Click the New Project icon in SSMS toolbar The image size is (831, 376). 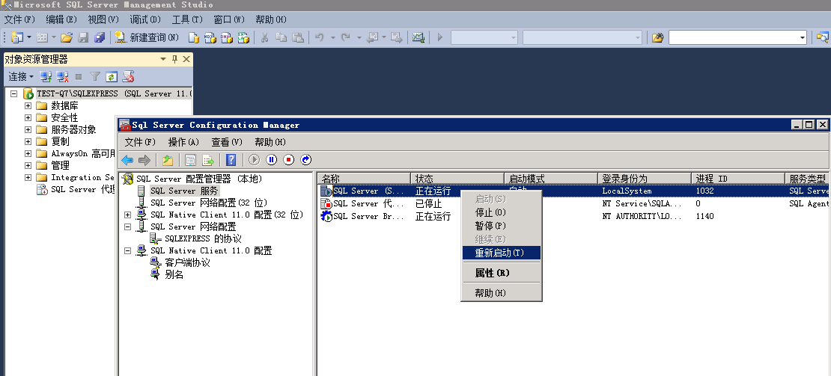point(17,37)
